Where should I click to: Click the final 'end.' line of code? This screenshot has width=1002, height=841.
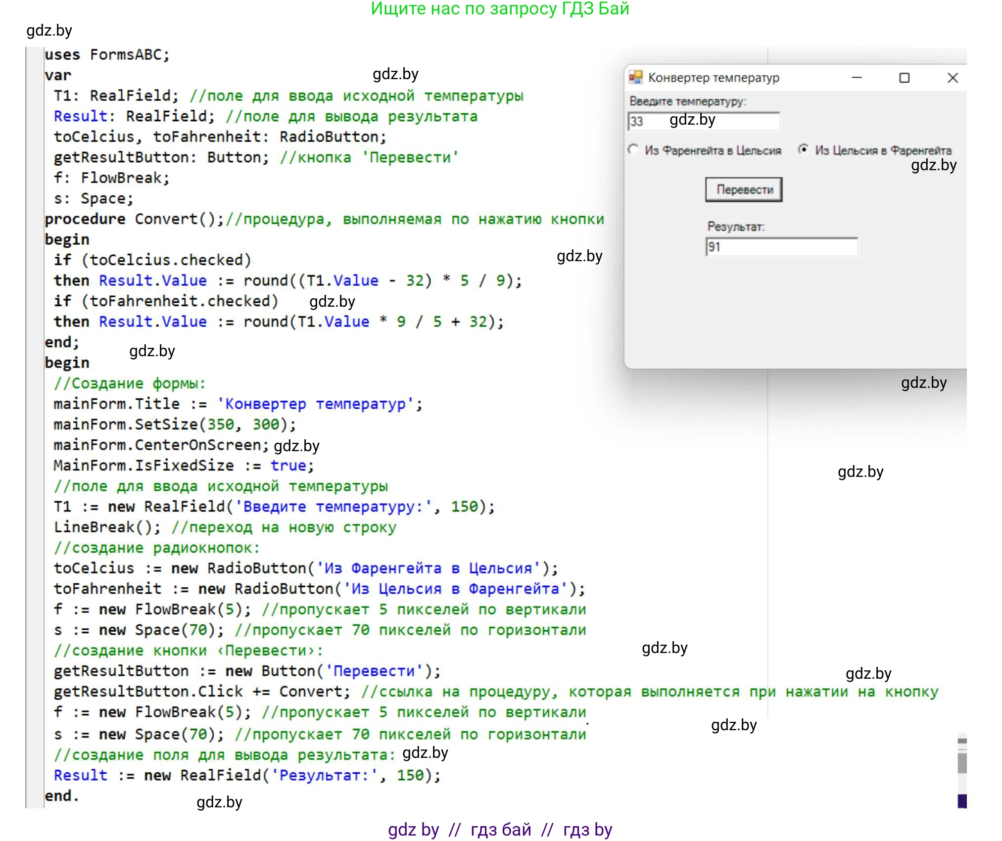61,795
